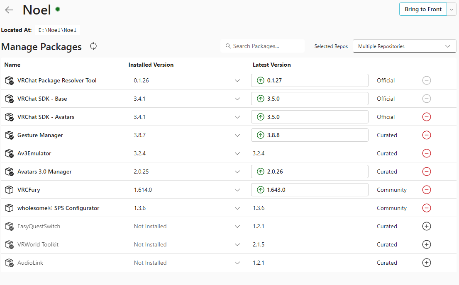
Task: Update Avatars 3.0 Manager to 2.0.26
Action: click(x=310, y=171)
